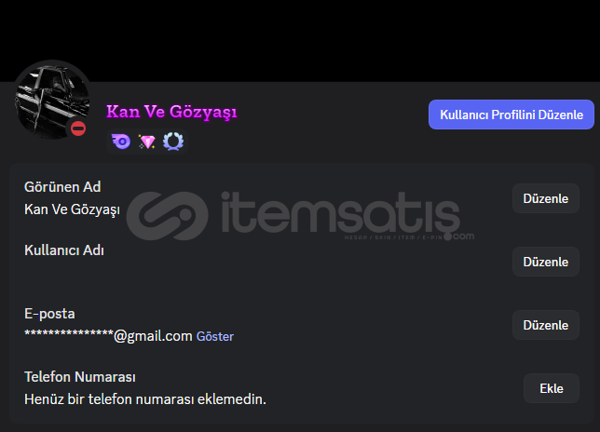The image size is (600, 432).
Task: Reveal email with the Göster link
Action: (x=215, y=336)
